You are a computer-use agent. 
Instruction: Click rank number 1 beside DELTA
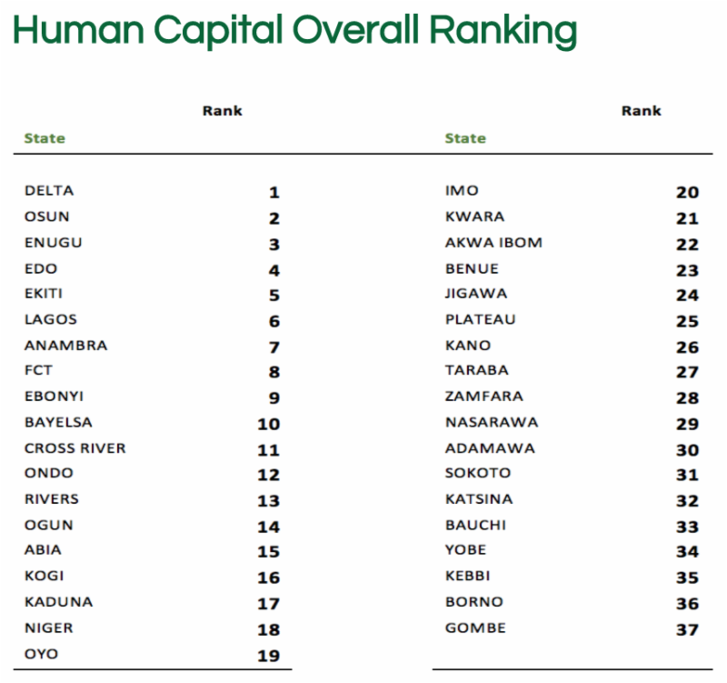[x=274, y=193]
